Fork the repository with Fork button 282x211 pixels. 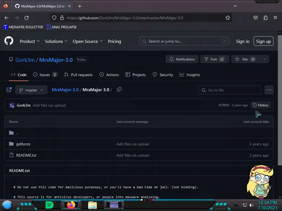[x=215, y=59]
